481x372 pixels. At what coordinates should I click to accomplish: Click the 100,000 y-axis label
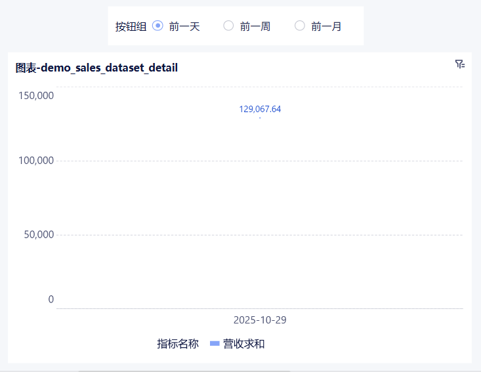tap(36, 161)
